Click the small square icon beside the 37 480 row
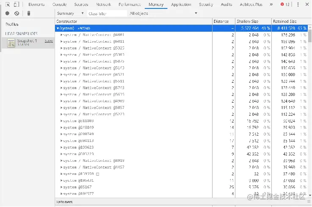 (x=97, y=174)
